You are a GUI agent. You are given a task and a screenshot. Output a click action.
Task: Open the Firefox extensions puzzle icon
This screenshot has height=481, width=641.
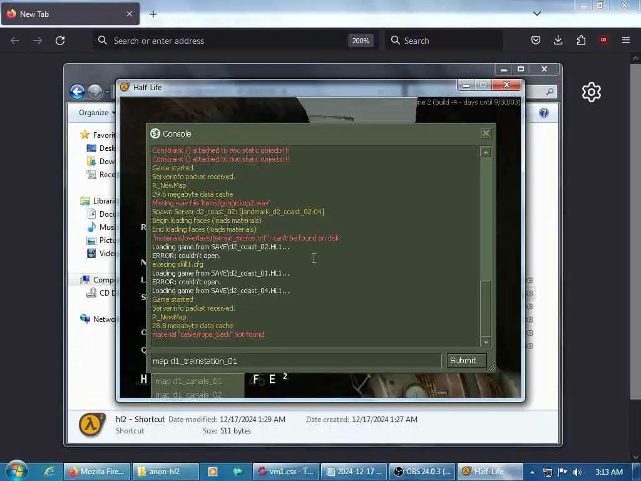pyautogui.click(x=581, y=40)
